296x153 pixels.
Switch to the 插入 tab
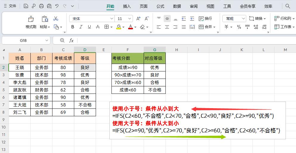[x=127, y=6]
